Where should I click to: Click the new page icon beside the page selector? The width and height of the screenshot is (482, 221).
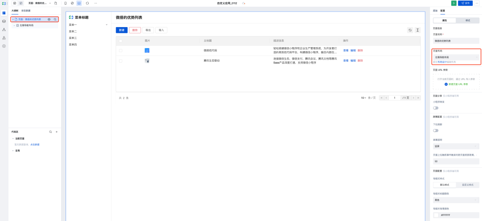56,3
